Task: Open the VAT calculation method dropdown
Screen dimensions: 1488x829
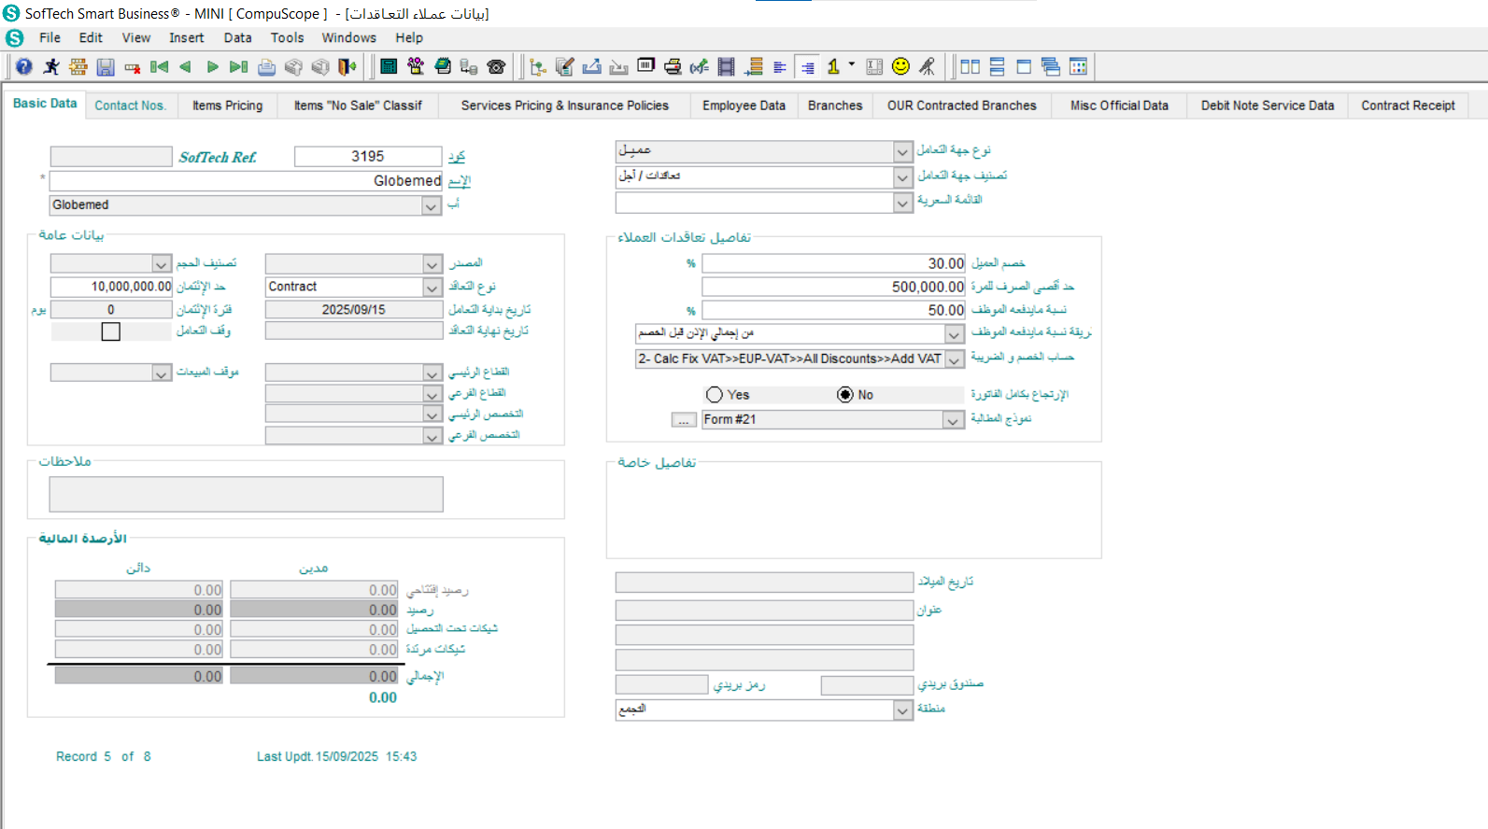Action: pos(954,359)
